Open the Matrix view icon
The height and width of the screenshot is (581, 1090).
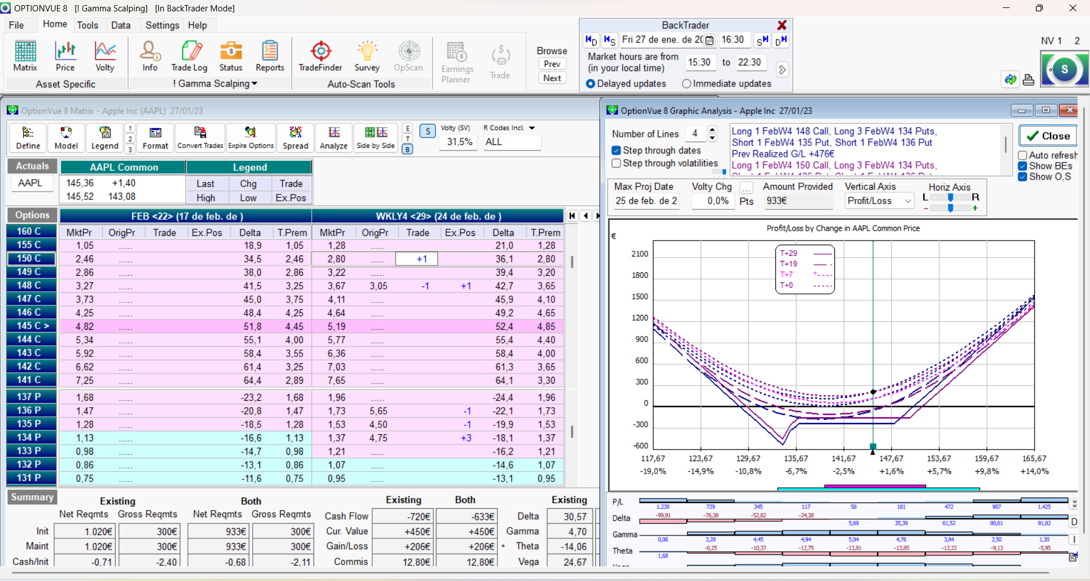point(25,56)
